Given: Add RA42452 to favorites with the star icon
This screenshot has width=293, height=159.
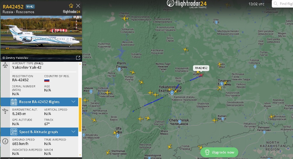Looking at the screenshot, I should [x=71, y=6].
